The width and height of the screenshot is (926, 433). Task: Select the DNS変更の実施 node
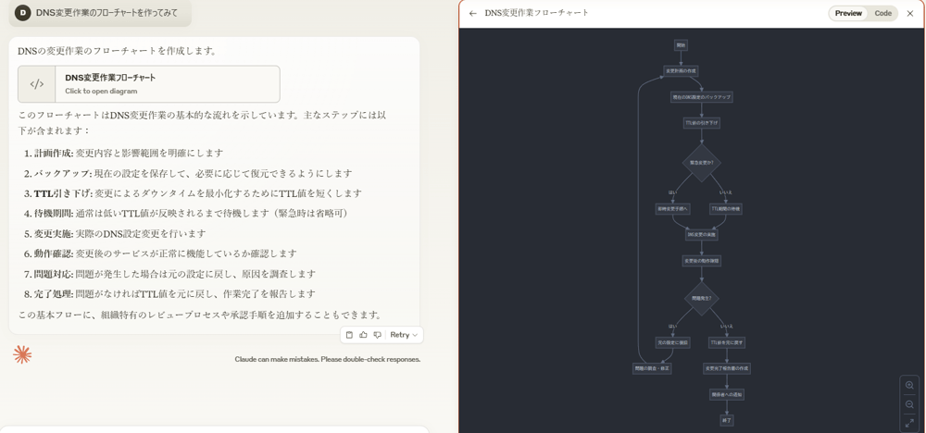point(702,234)
